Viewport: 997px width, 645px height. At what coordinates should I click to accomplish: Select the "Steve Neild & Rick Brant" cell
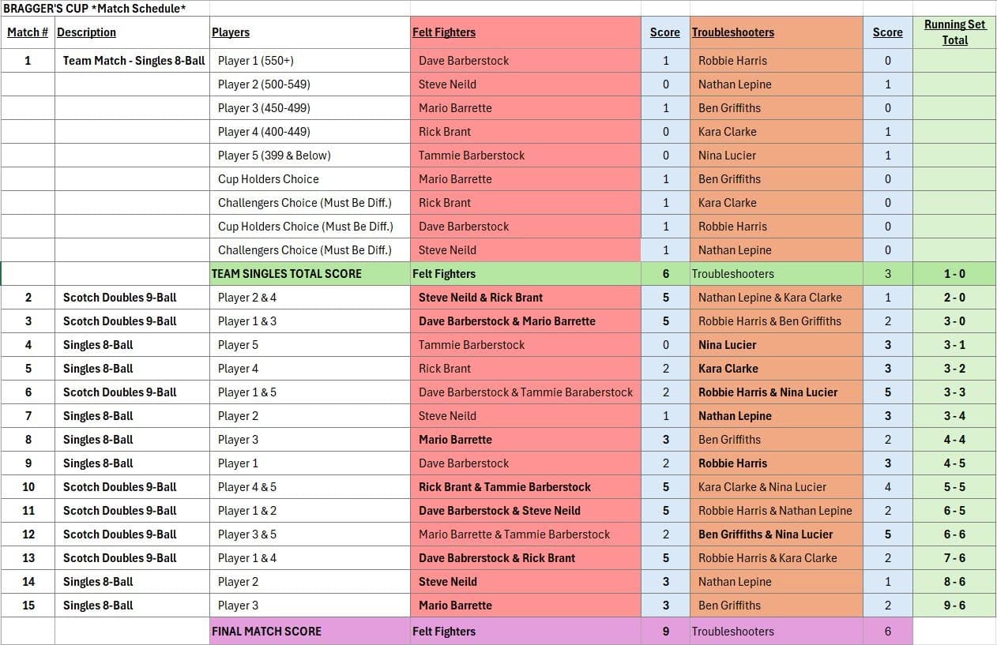point(525,298)
